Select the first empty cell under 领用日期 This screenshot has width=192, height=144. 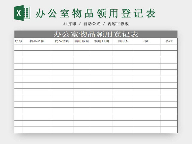click(x=101, y=47)
